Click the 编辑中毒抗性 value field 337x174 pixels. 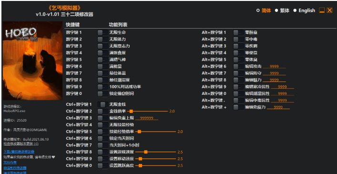(x=282, y=100)
